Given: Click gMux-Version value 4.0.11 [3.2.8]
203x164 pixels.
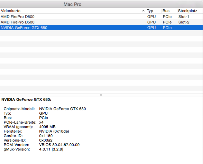Looking at the screenshot, I should (x=51, y=149).
